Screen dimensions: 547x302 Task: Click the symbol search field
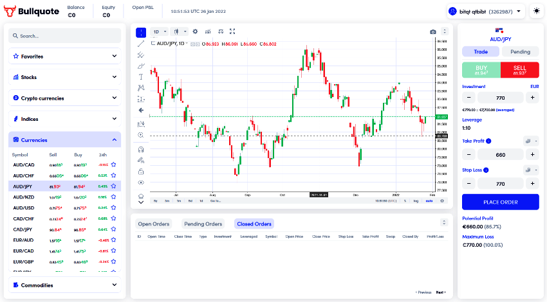point(64,36)
